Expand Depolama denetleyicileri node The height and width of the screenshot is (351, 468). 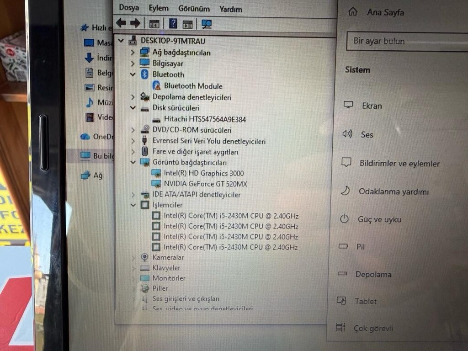click(x=133, y=97)
